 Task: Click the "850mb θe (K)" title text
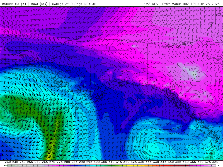pos(14,4)
